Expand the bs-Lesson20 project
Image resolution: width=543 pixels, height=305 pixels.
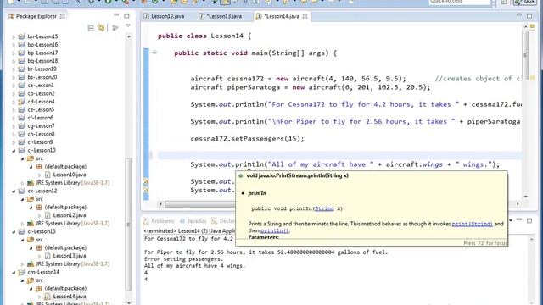click(x=14, y=77)
